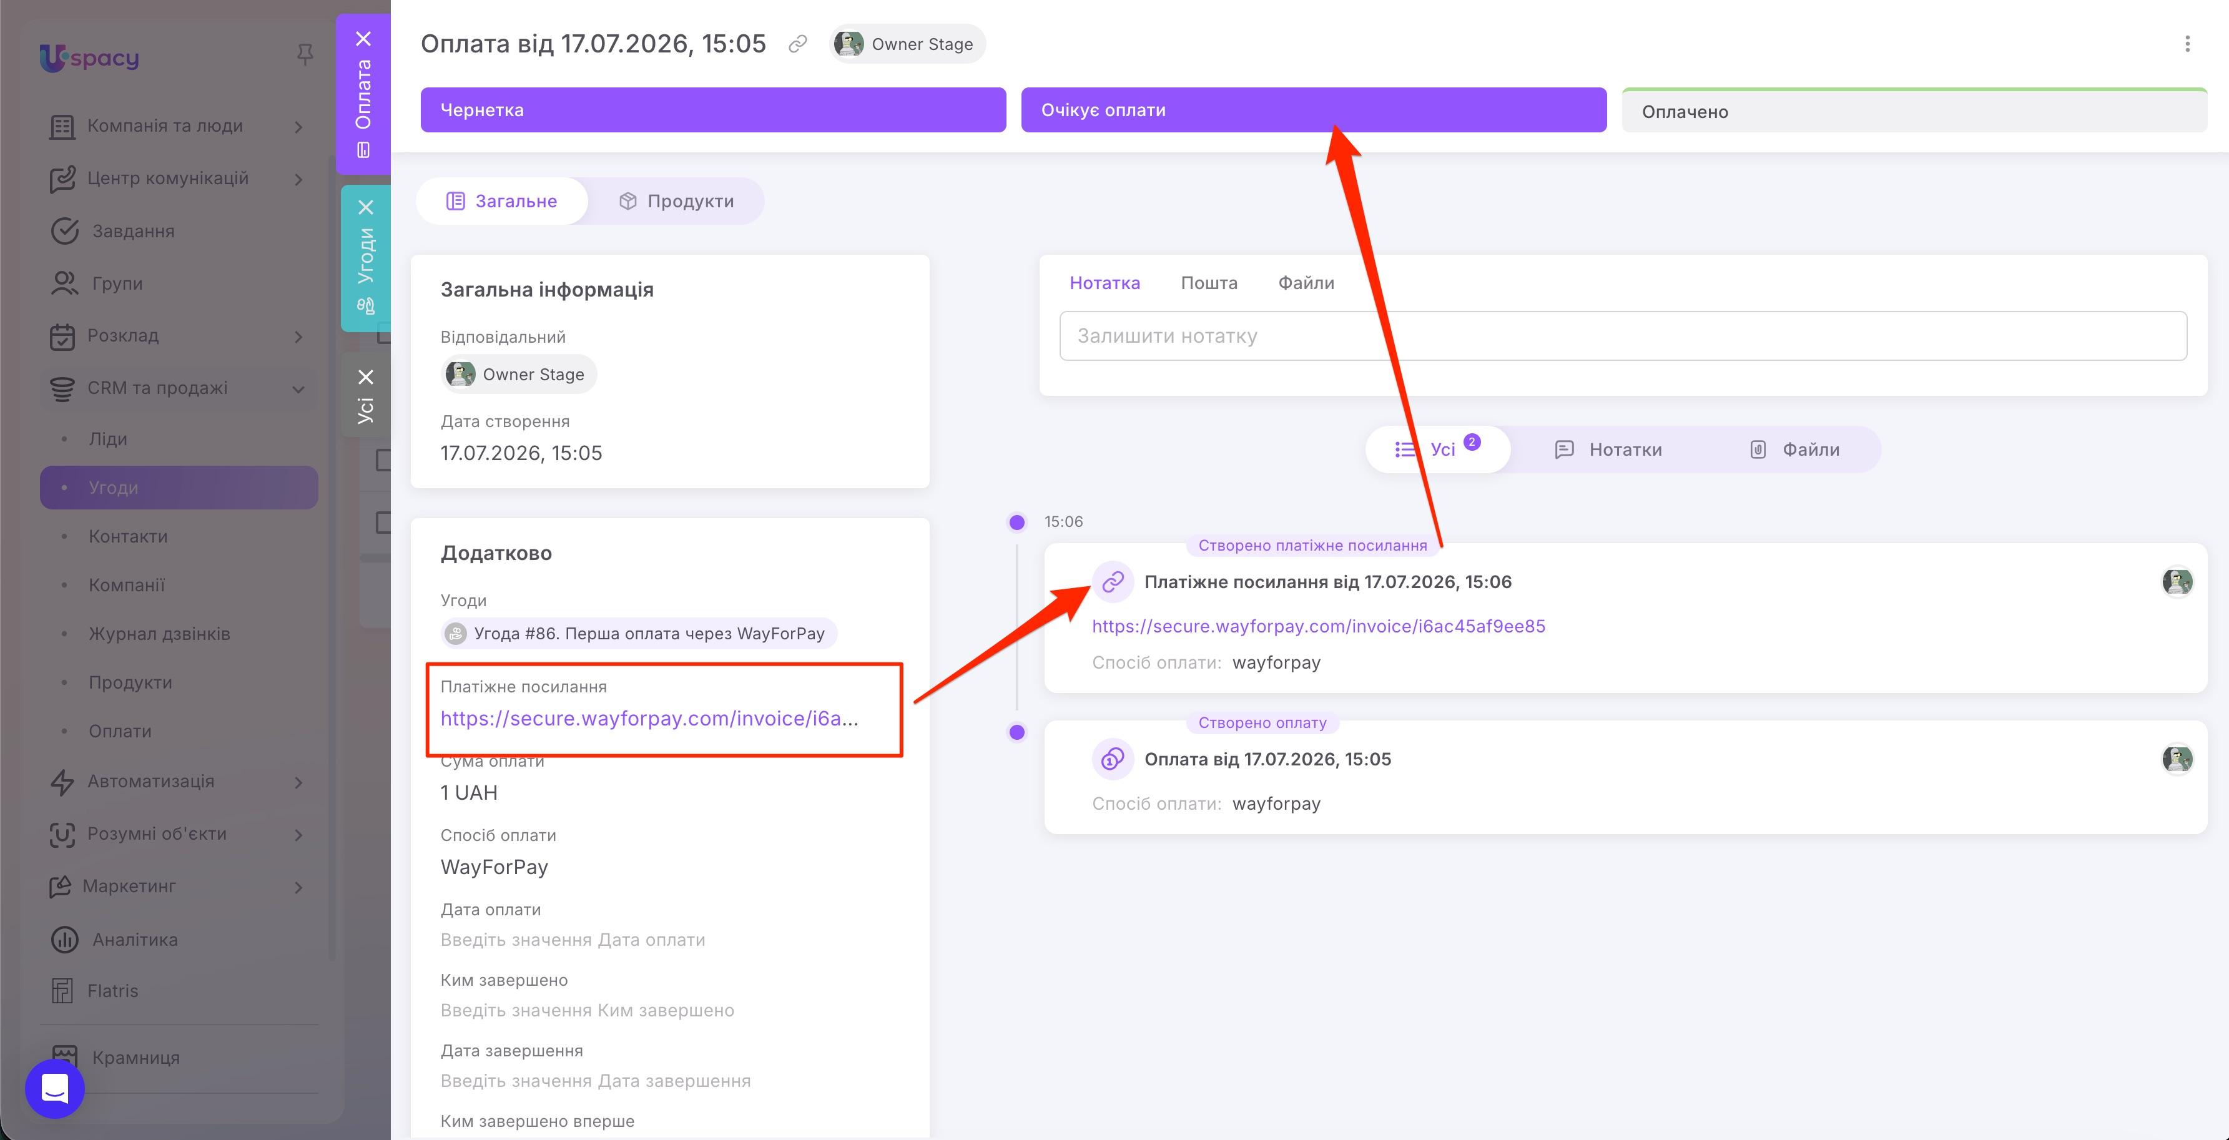Open Центр комунікацій section
The height and width of the screenshot is (1140, 2229).
pyautogui.click(x=167, y=178)
